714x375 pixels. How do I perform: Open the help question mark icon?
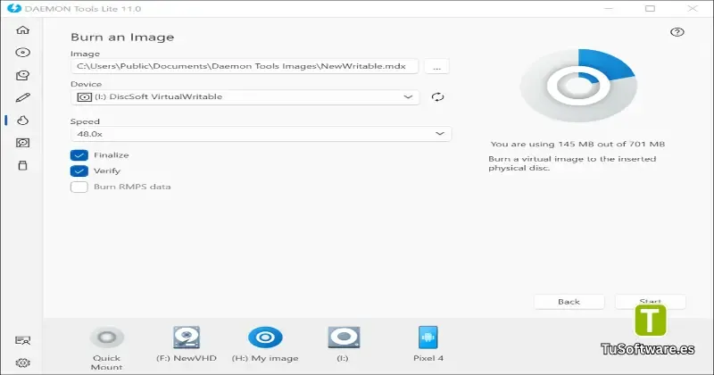[x=677, y=32]
